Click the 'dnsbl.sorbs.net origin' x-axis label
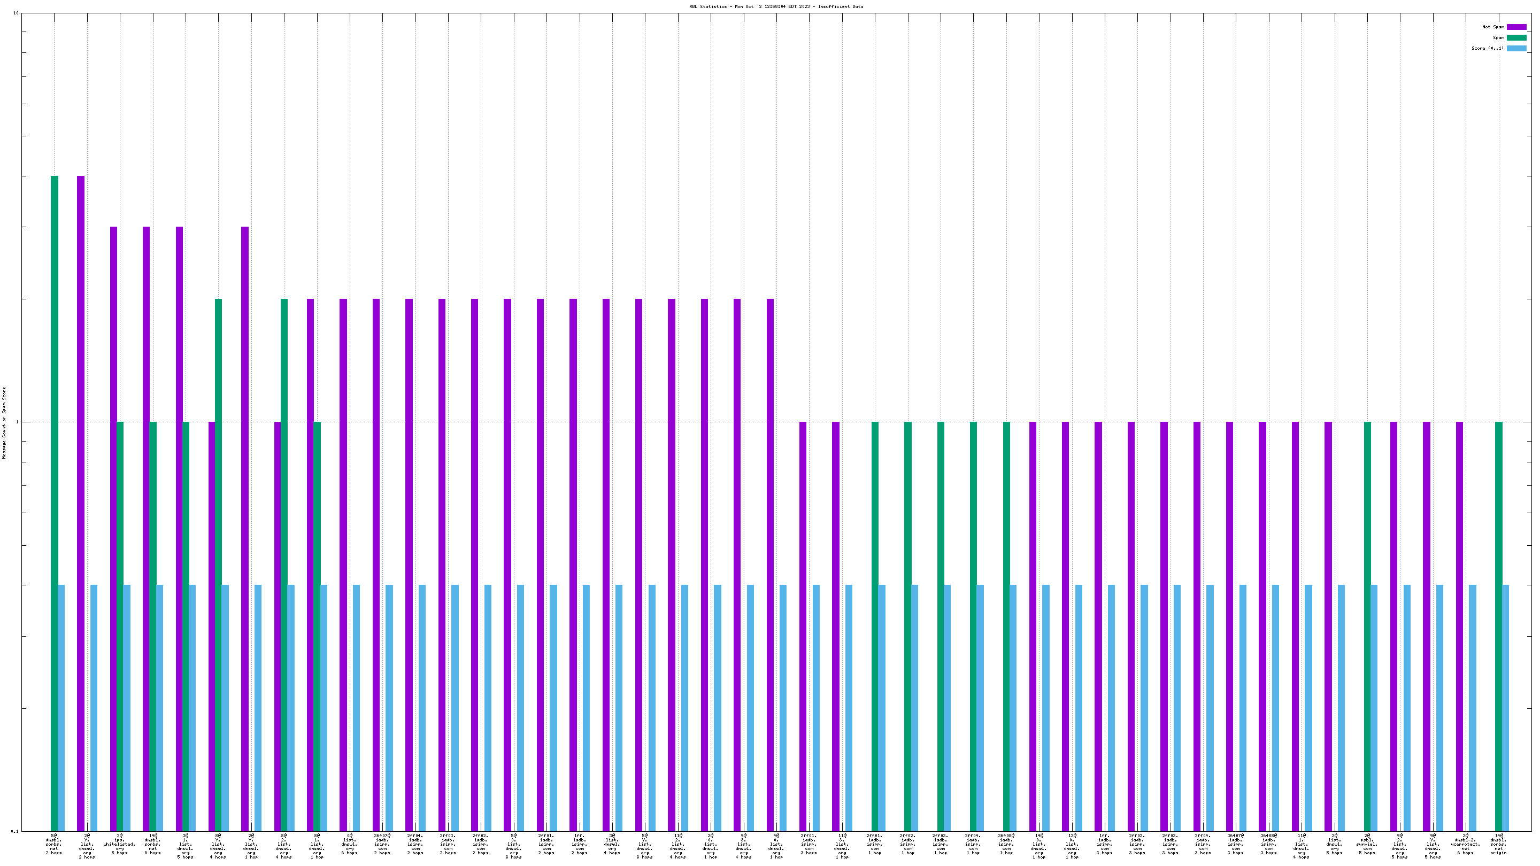1540x866 pixels. [1498, 846]
